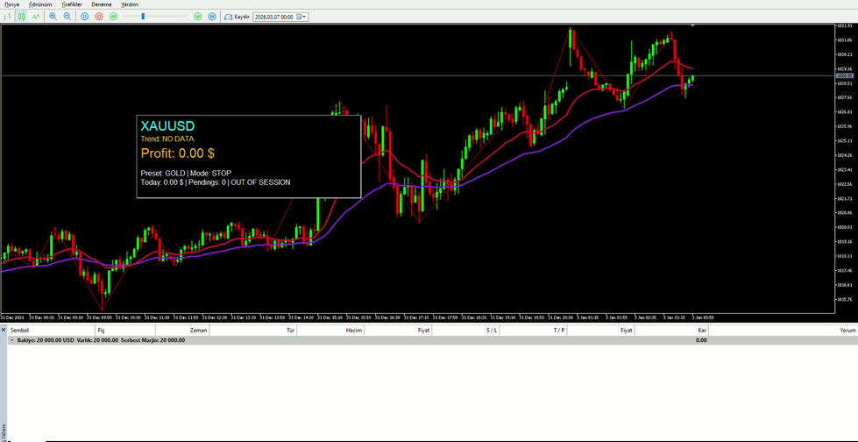This screenshot has height=442, width=858.
Task: Close the bottom trade panel
Action: click(x=4, y=330)
